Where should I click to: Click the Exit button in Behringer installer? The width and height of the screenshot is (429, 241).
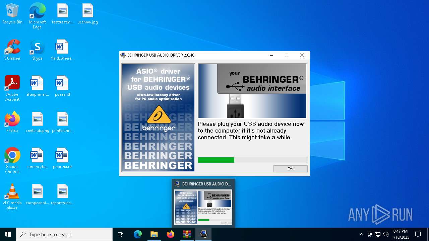tap(290, 169)
